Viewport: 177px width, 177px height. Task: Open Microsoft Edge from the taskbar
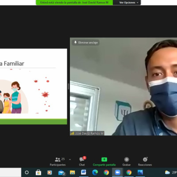pos(95,172)
